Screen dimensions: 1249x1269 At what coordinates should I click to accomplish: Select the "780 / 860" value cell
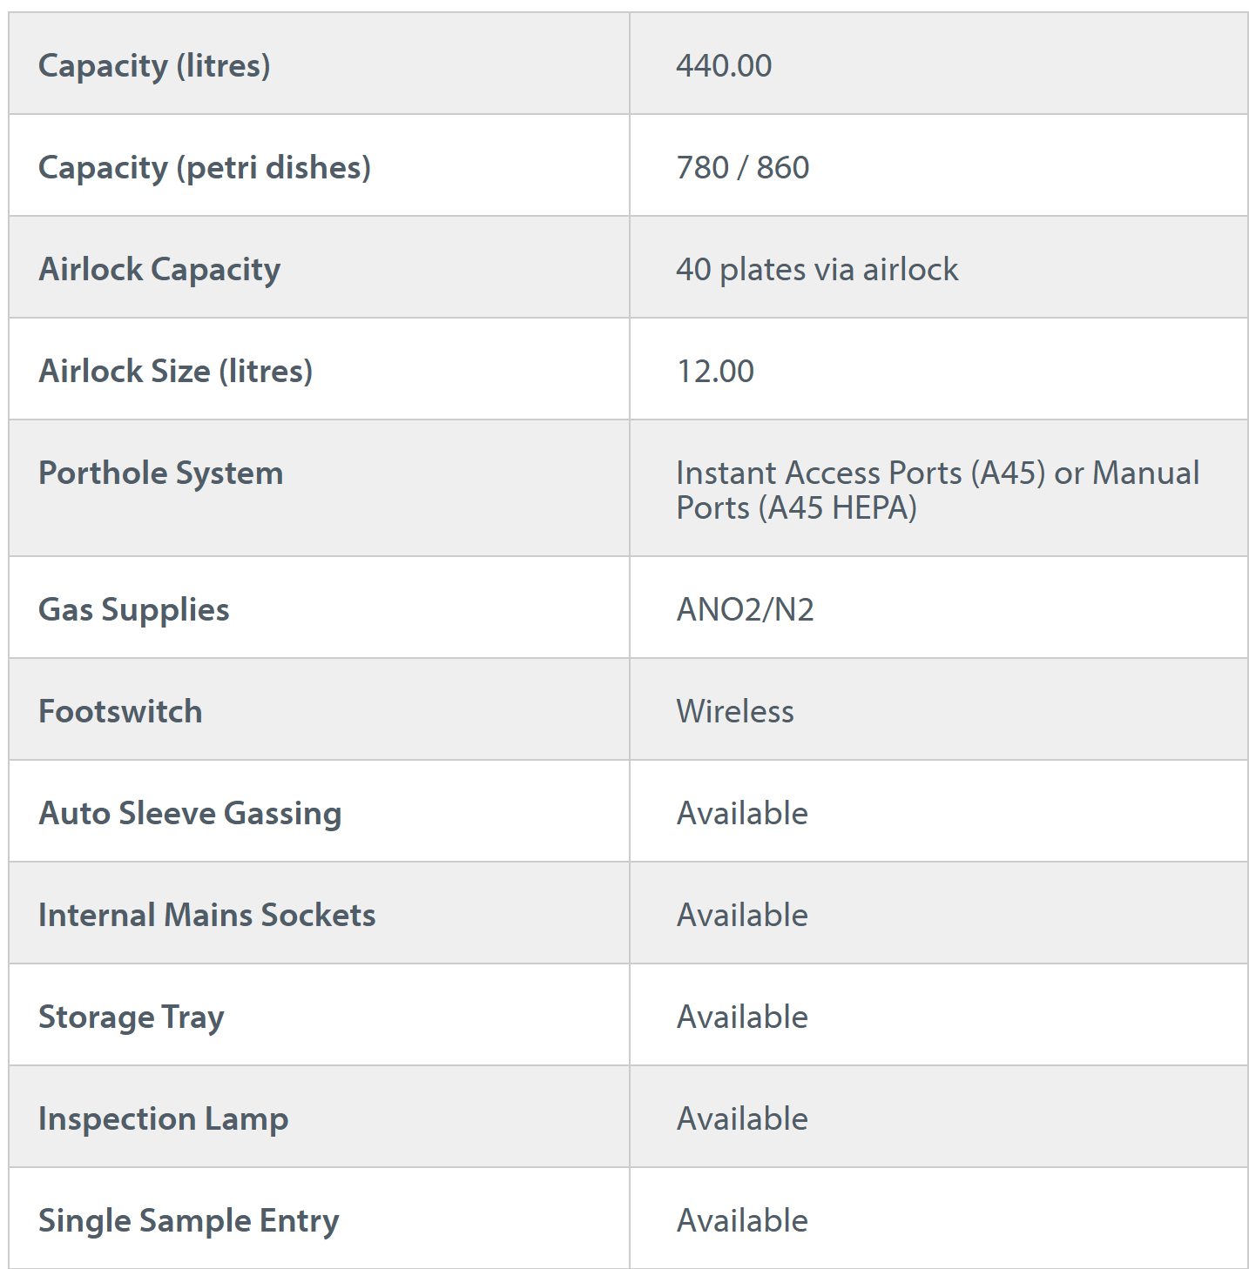click(x=743, y=167)
